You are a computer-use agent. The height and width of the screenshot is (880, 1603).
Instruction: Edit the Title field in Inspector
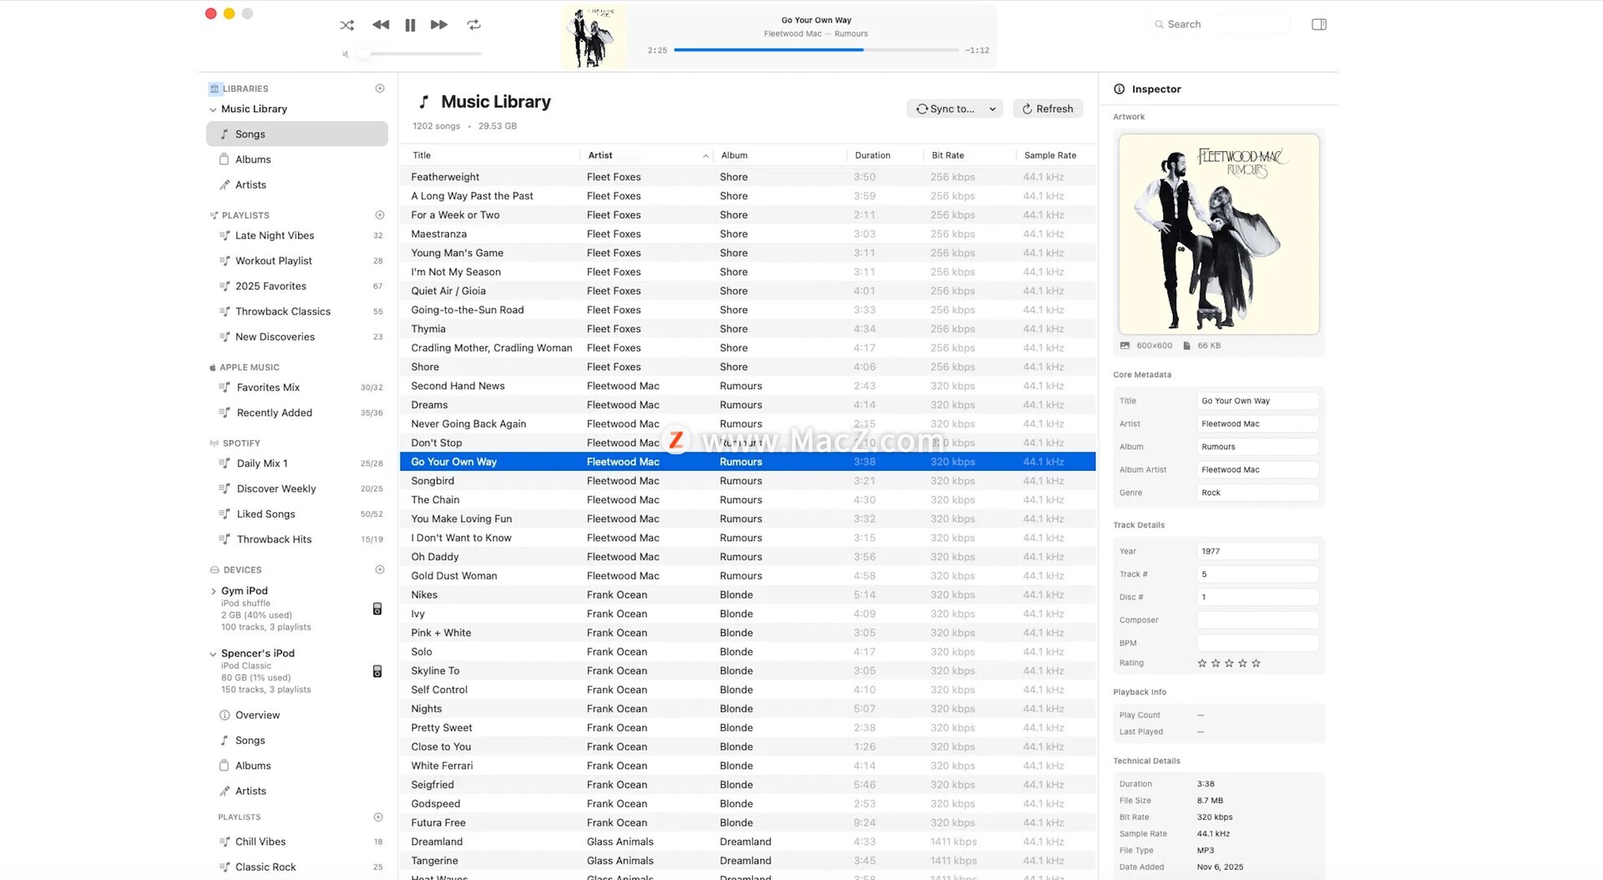pos(1257,401)
